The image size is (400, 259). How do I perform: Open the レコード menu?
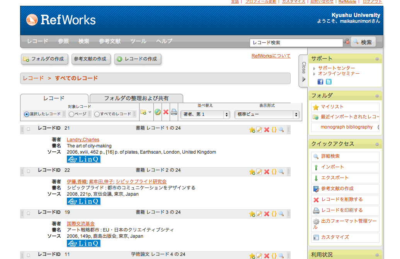coord(37,41)
